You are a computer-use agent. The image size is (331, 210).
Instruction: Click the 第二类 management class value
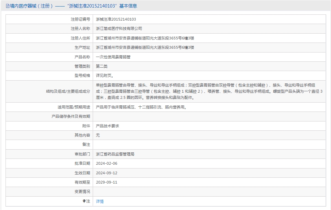coord(102,66)
